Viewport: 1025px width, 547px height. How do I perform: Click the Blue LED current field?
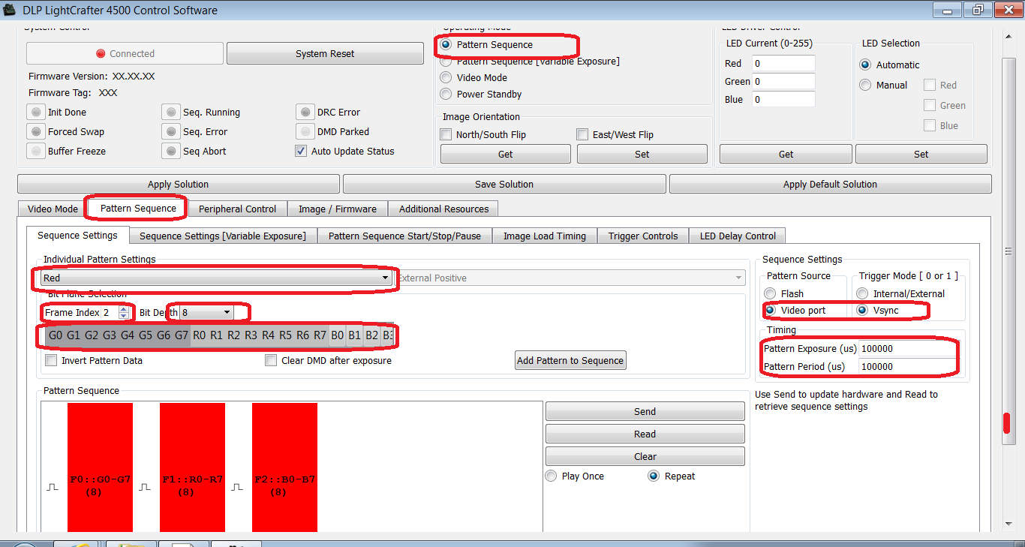[x=783, y=100]
